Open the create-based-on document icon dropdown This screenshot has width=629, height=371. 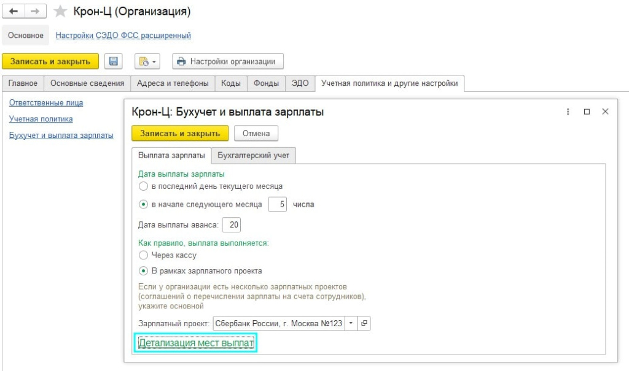[x=147, y=61]
